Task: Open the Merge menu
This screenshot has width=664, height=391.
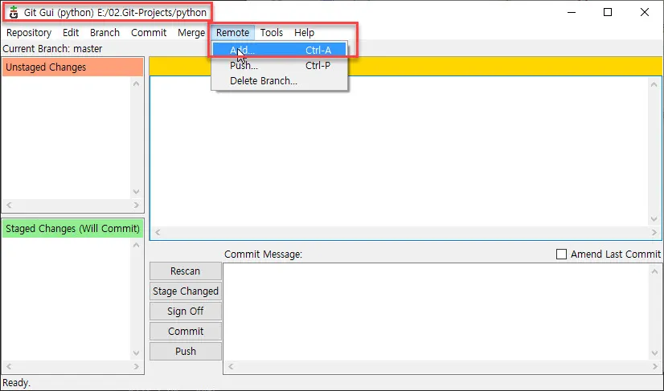Action: (x=191, y=33)
